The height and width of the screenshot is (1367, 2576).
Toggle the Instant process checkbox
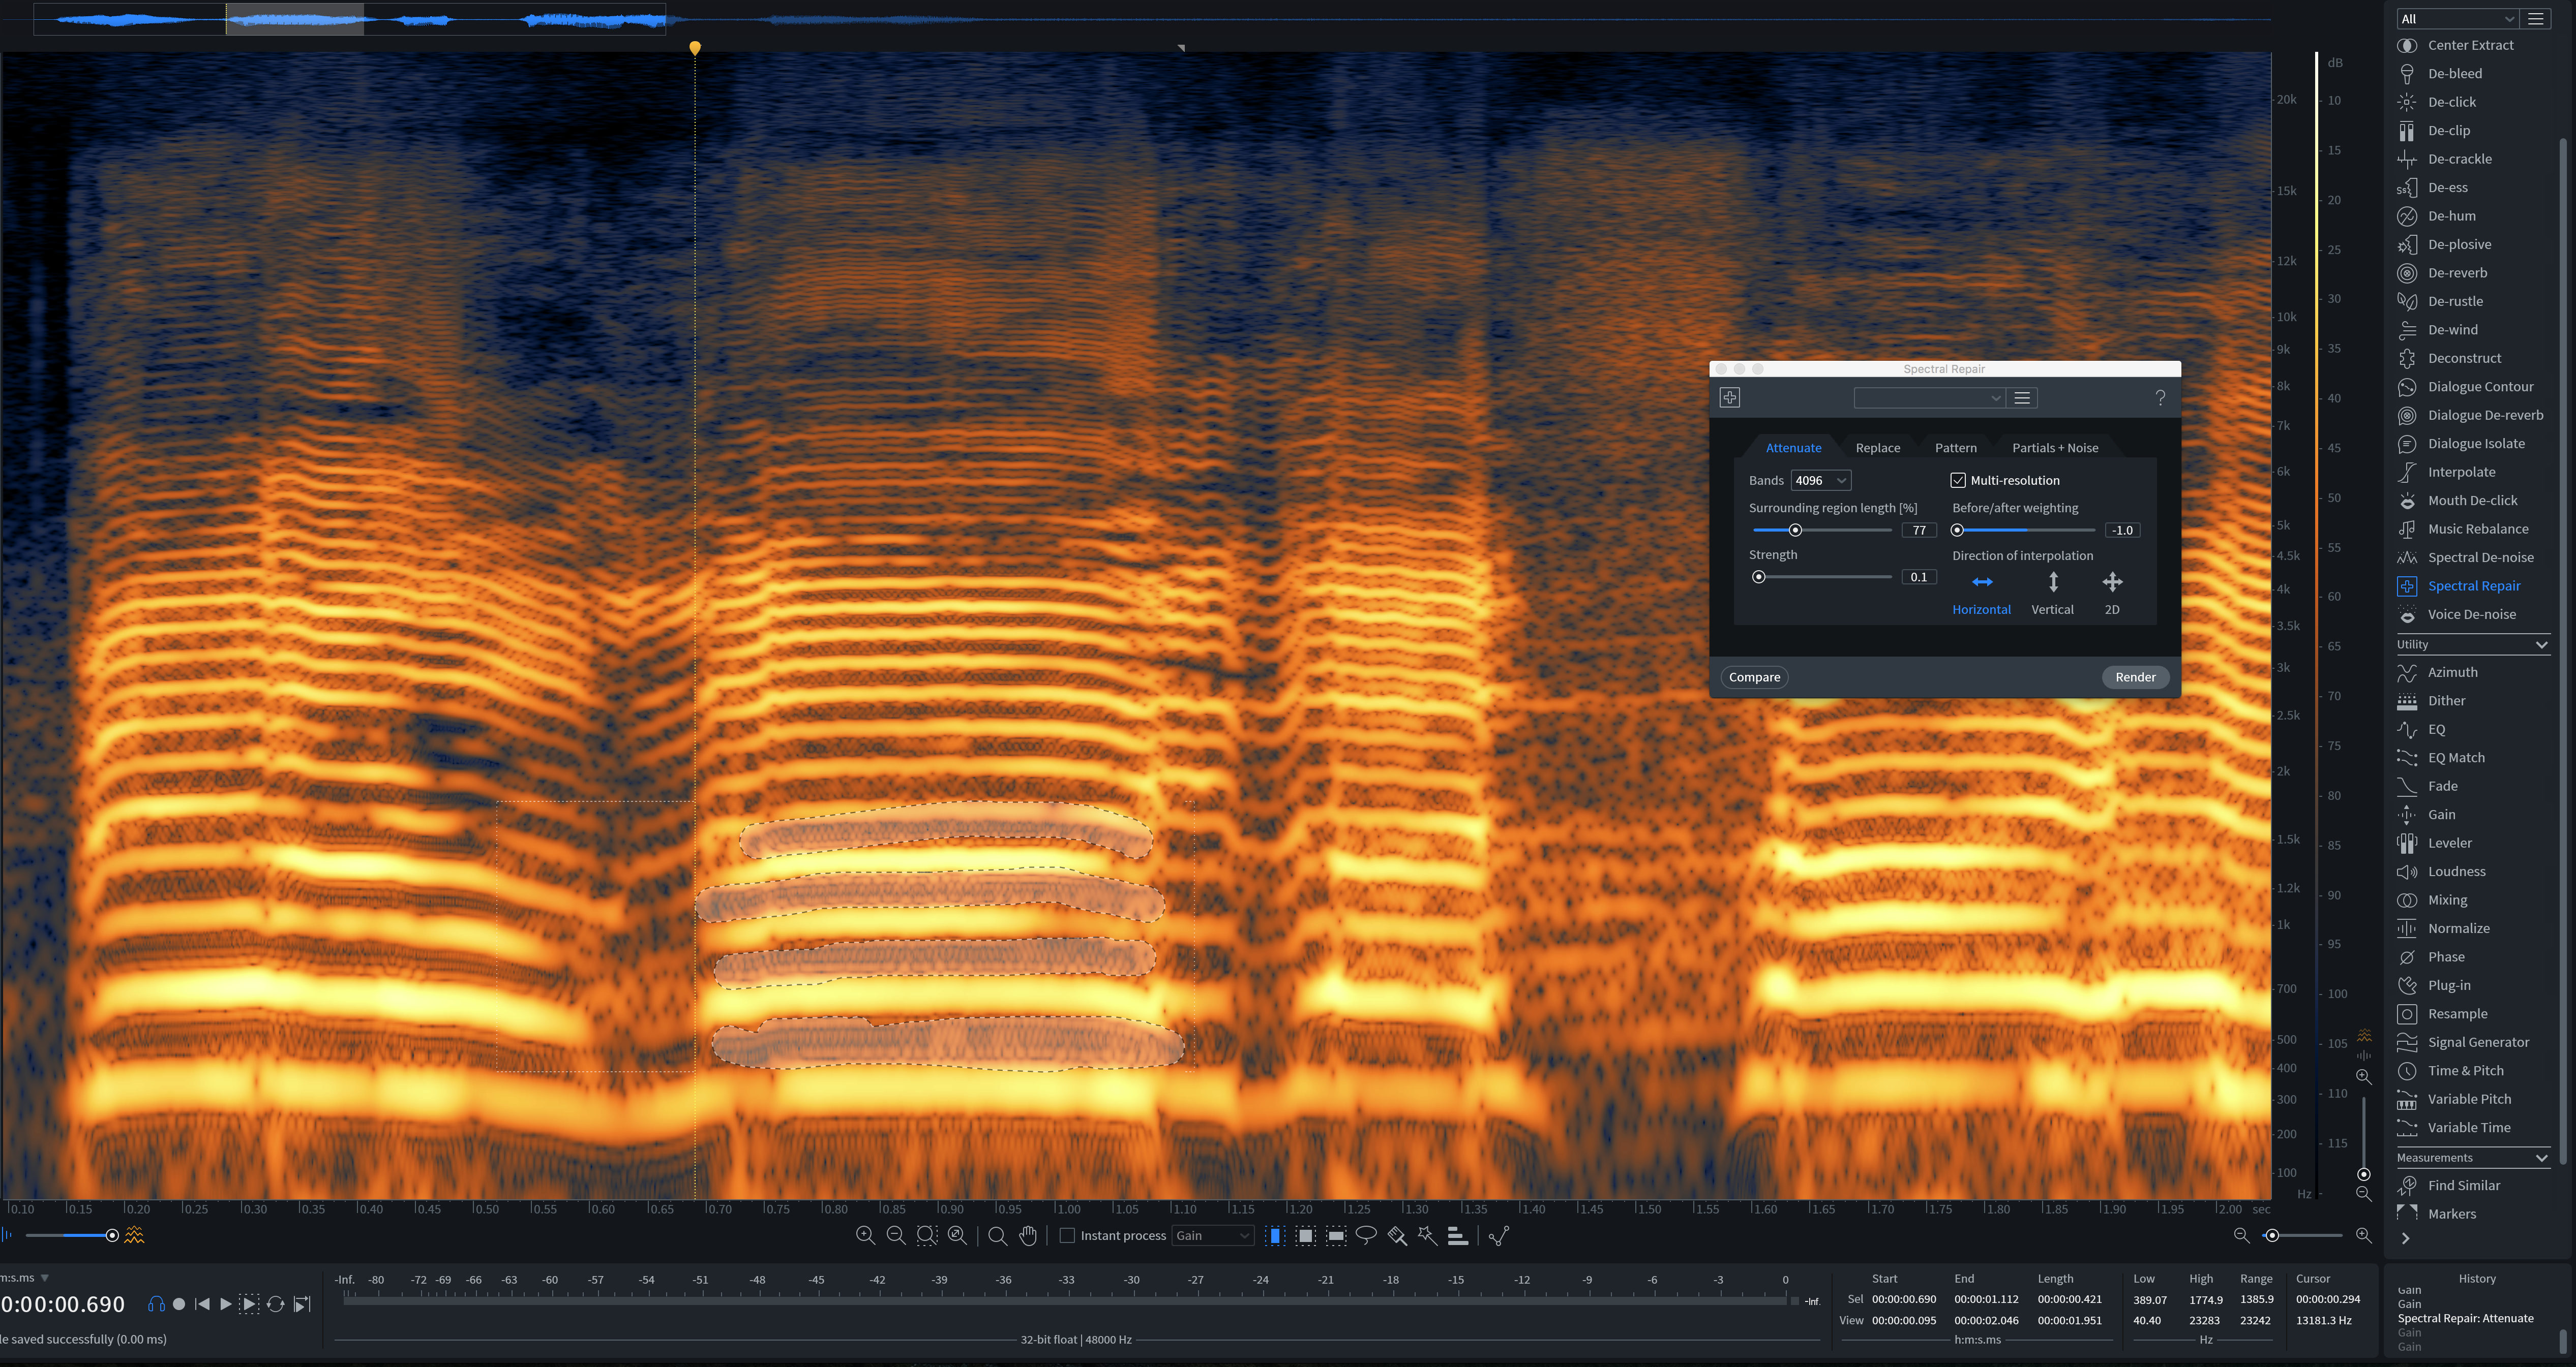1067,1236
